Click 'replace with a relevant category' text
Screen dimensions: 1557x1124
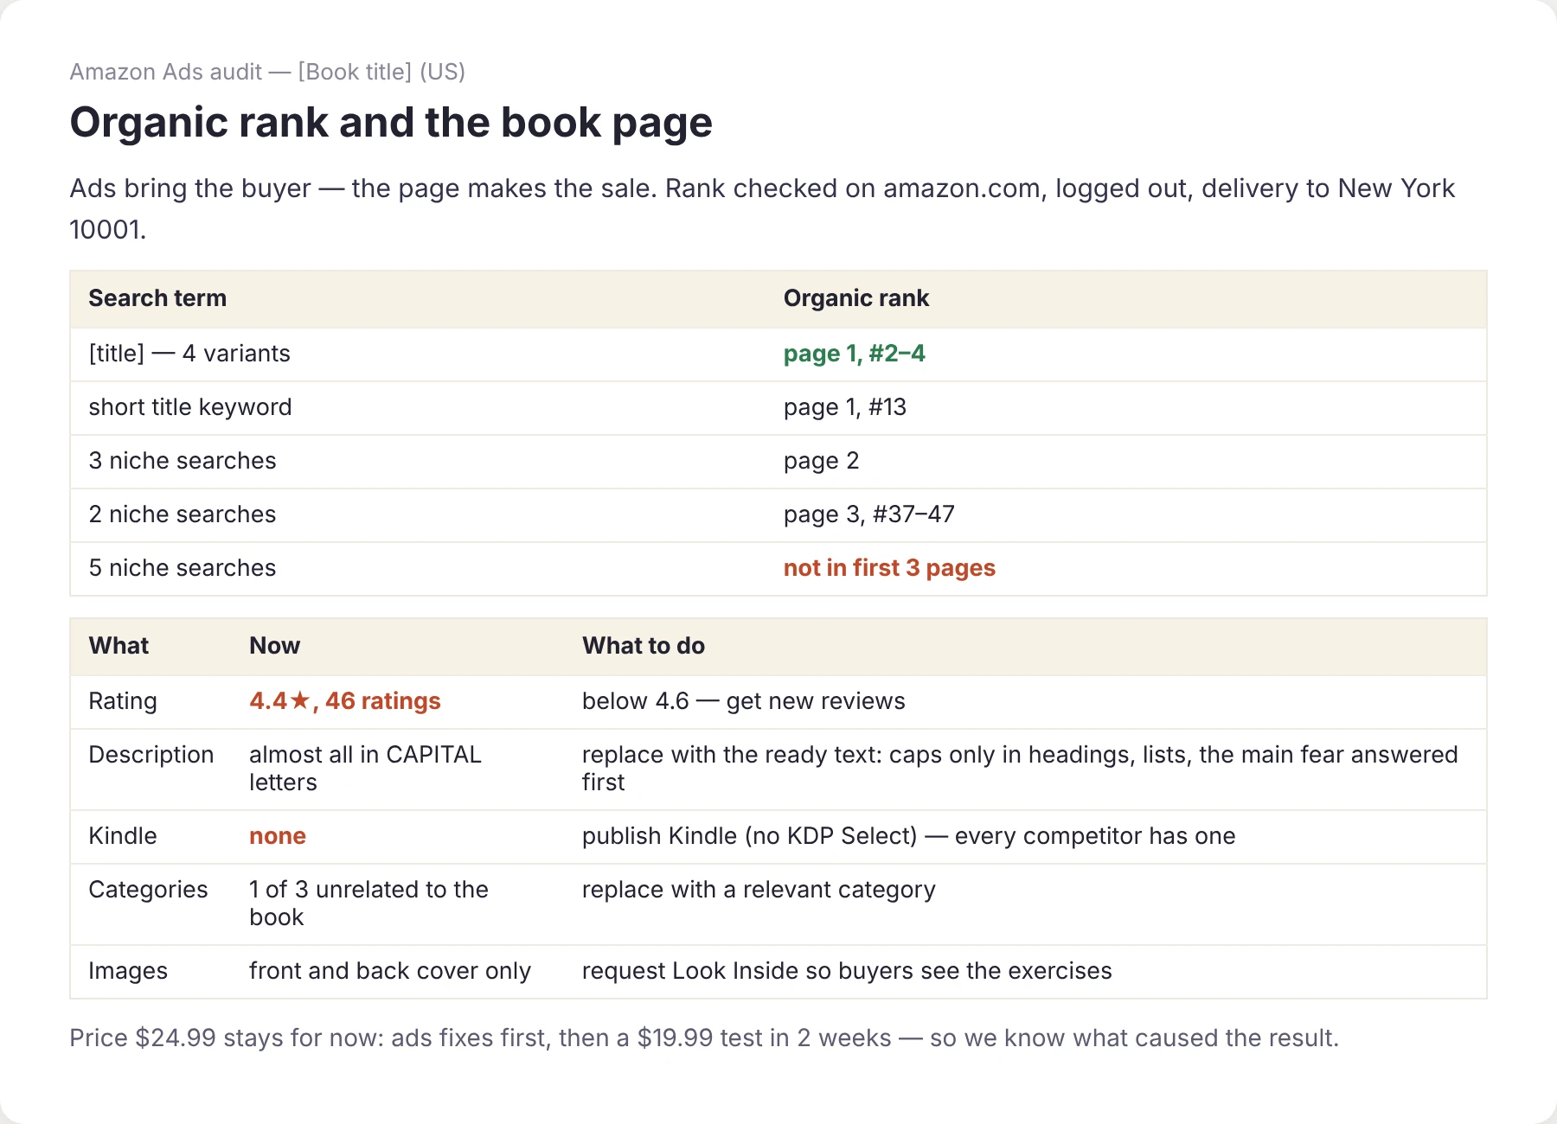(x=759, y=890)
